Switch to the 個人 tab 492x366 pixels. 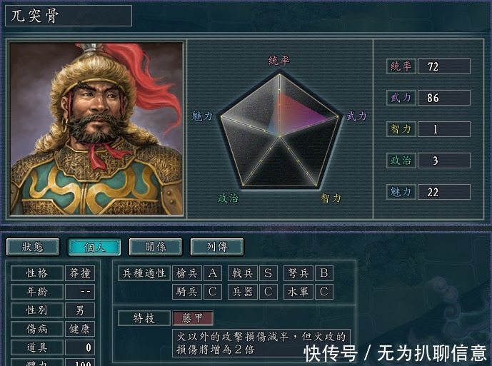pos(94,247)
